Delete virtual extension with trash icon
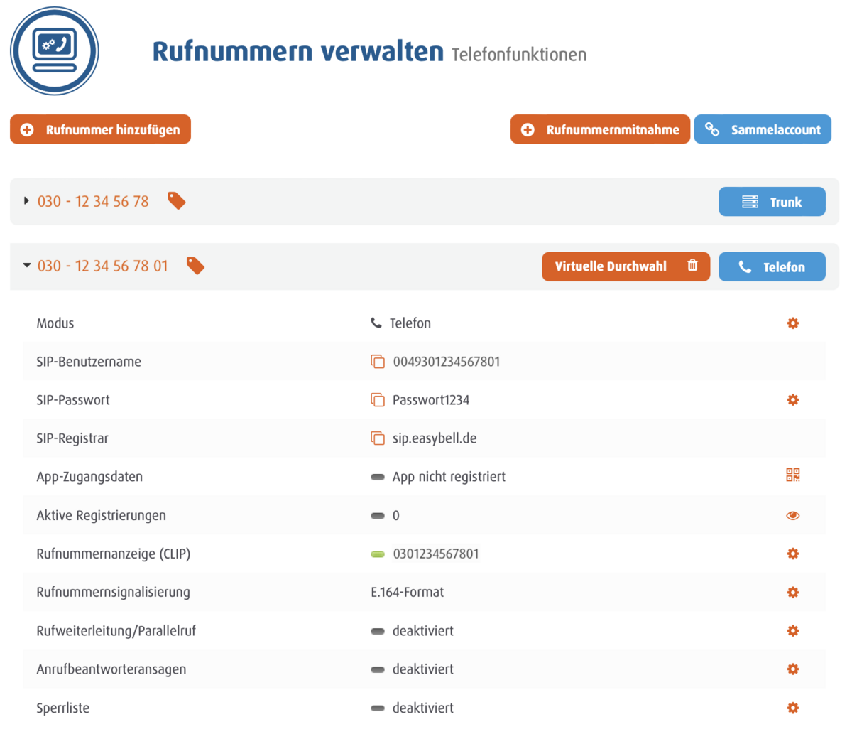This screenshot has height=739, width=852. coord(692,266)
